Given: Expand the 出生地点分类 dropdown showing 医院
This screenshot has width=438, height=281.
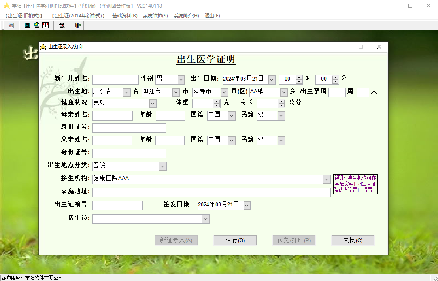Looking at the screenshot, I should pyautogui.click(x=163, y=166).
